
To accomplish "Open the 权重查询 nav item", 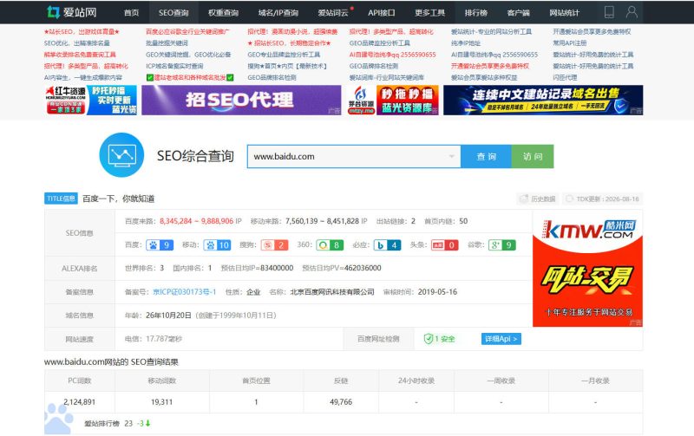I will pos(224,12).
